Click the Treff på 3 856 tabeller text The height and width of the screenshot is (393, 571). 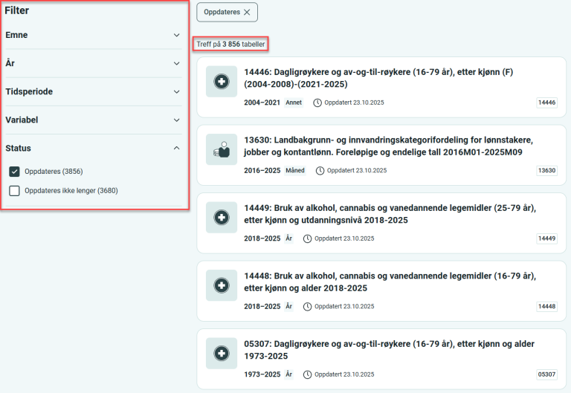[x=231, y=45]
